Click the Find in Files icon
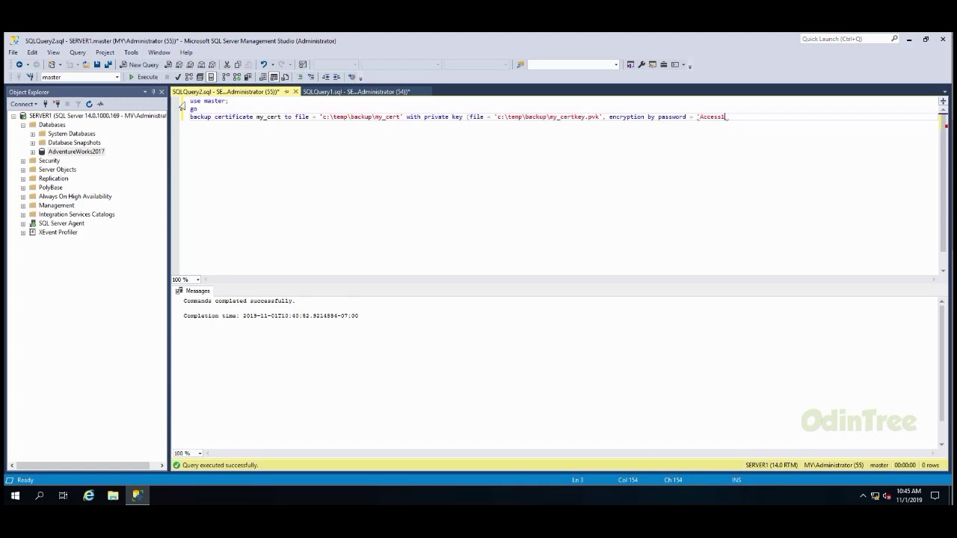Viewport: 957px width, 538px height. tap(521, 64)
